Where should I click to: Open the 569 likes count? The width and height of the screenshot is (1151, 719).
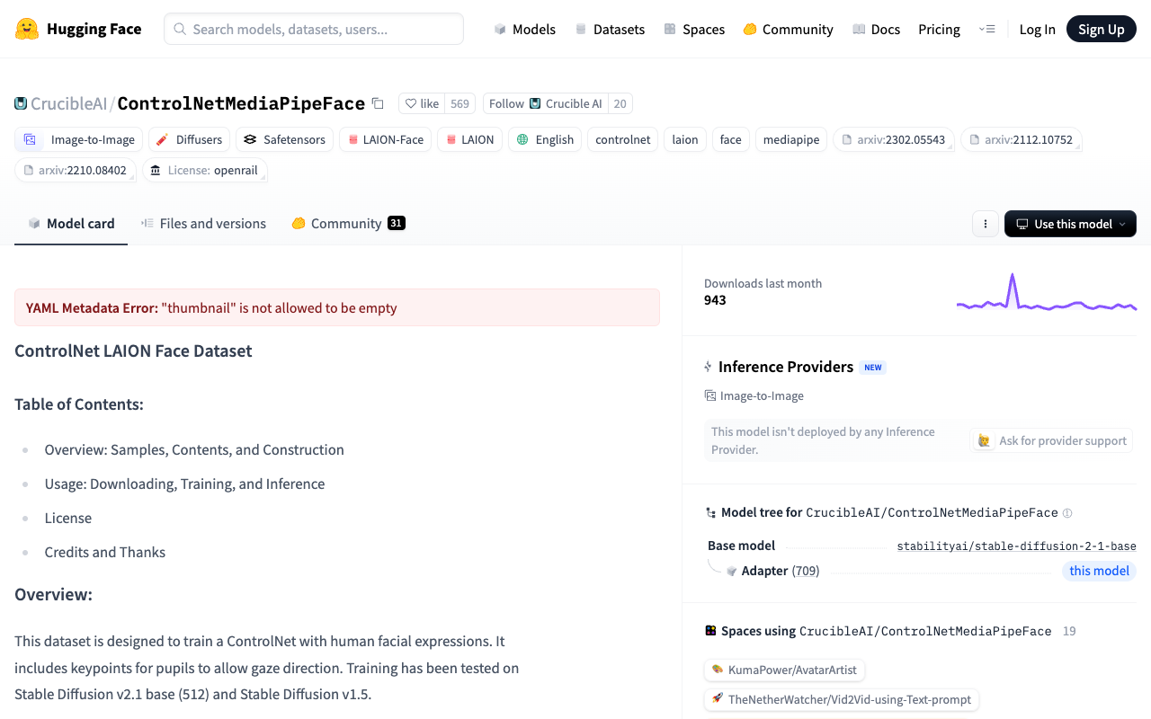(460, 103)
